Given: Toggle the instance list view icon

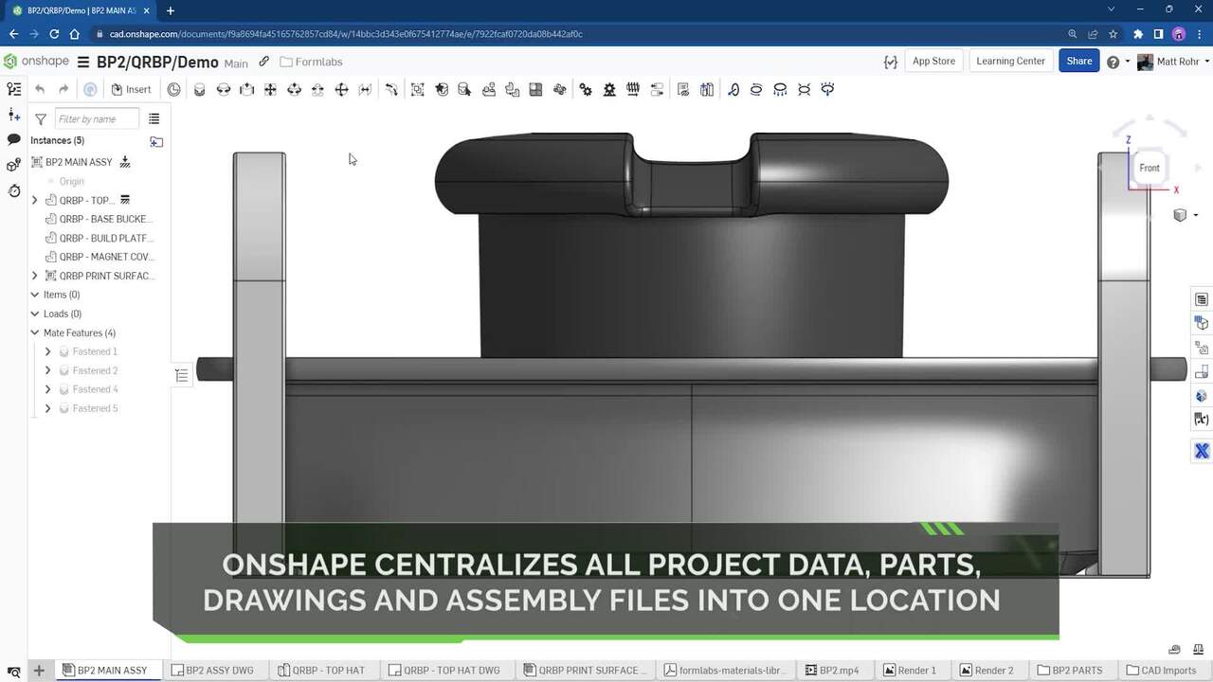Looking at the screenshot, I should pos(154,118).
